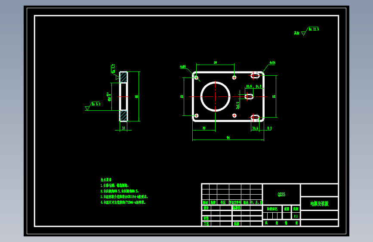The height and width of the screenshot is (242, 373).
Task: Click the 签名 column header in title block
Action: pos(246,202)
